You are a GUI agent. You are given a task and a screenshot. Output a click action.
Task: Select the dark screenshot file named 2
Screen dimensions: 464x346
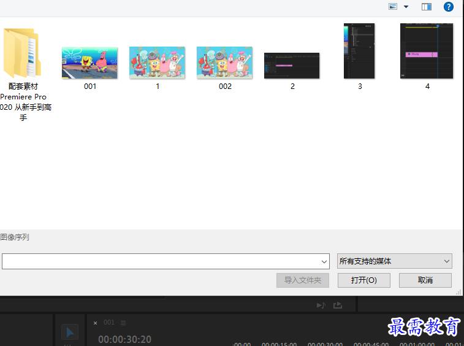[292, 66]
